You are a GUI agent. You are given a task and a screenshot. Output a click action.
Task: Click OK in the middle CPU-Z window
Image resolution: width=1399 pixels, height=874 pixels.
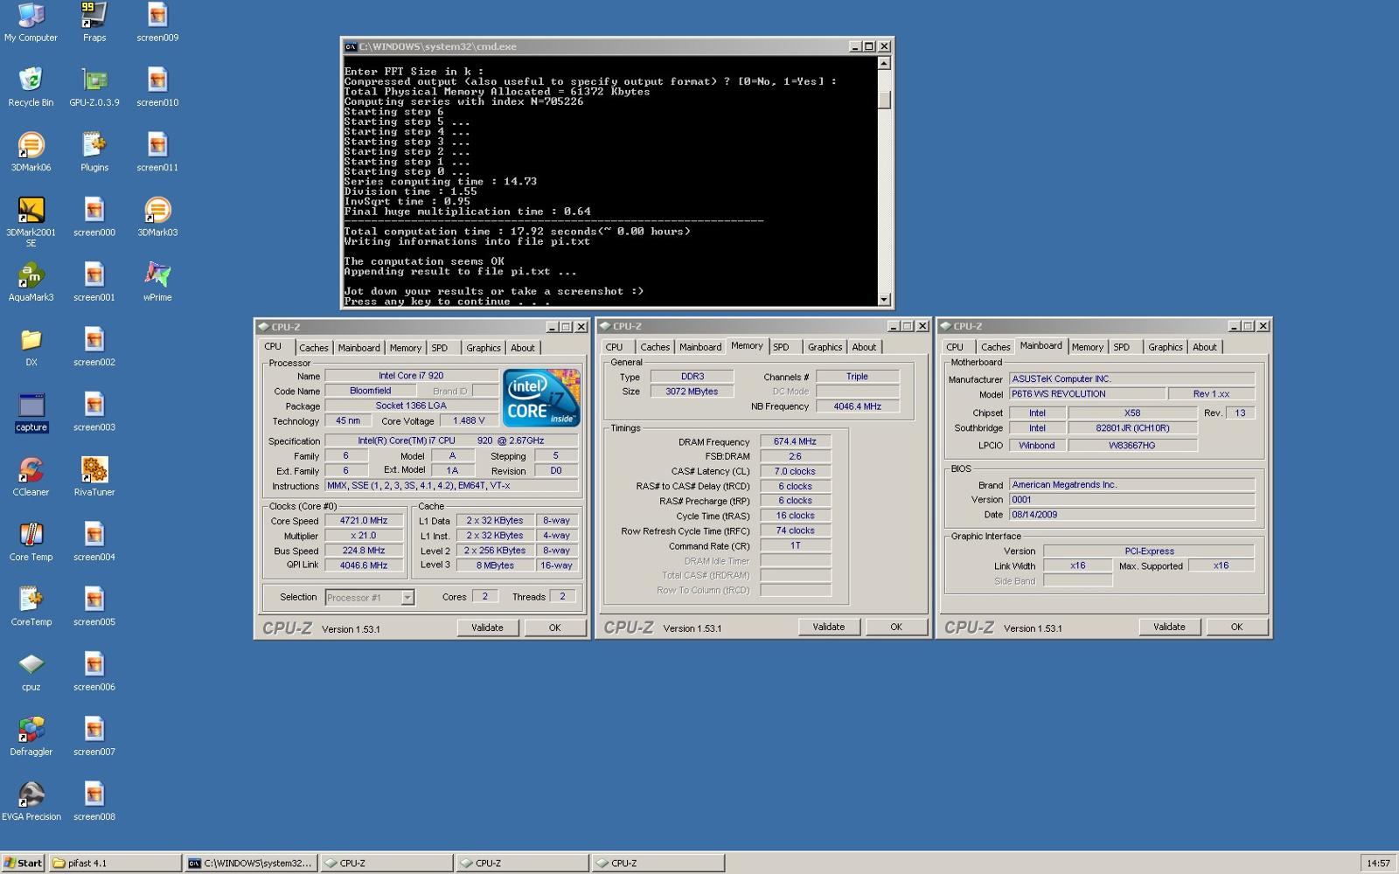tap(895, 627)
